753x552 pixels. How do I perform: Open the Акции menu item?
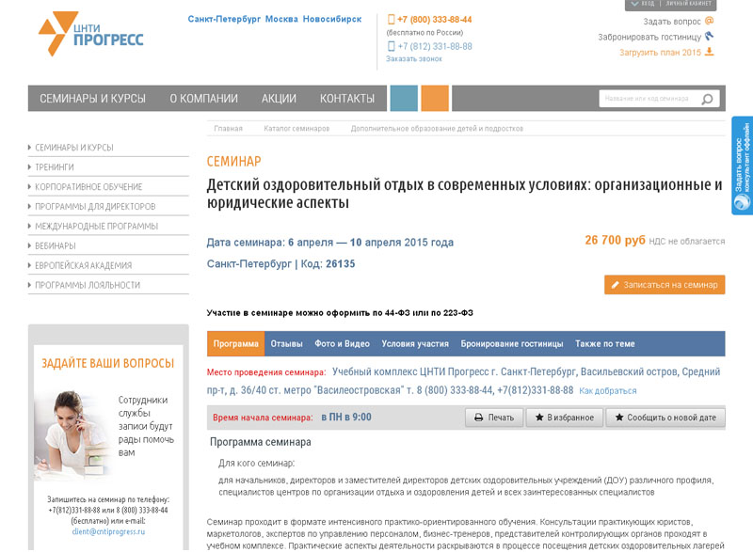tap(279, 99)
